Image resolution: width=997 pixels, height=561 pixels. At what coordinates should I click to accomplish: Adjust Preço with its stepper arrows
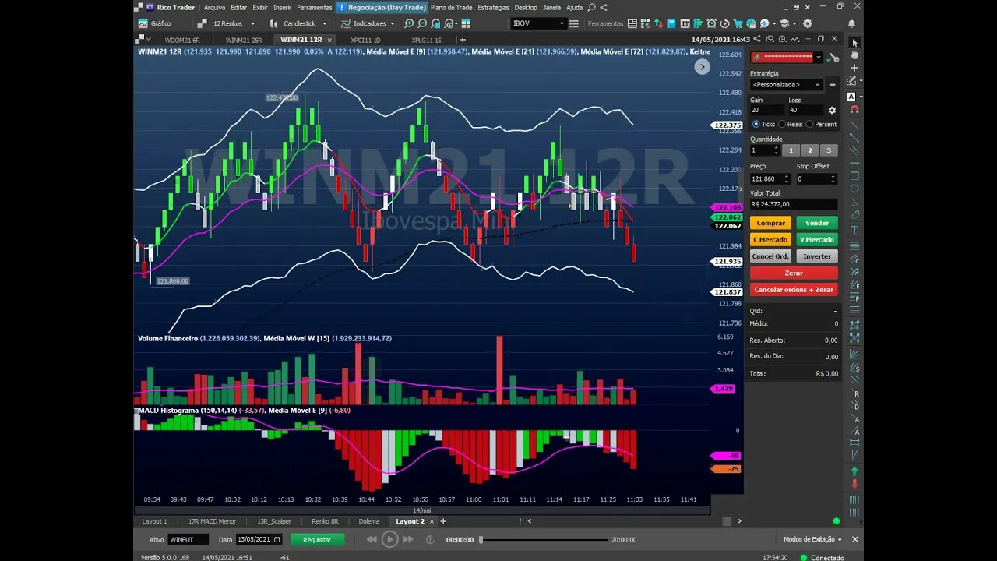[787, 178]
